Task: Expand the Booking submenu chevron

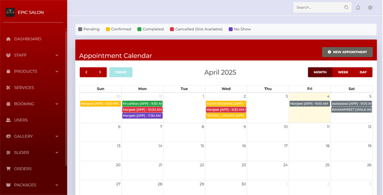Action: coord(57,104)
